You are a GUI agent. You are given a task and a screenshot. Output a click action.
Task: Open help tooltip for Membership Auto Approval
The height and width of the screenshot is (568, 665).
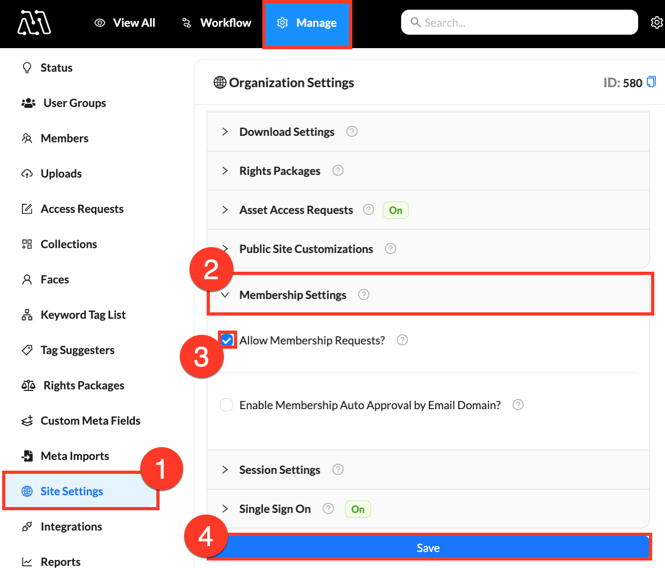point(518,405)
